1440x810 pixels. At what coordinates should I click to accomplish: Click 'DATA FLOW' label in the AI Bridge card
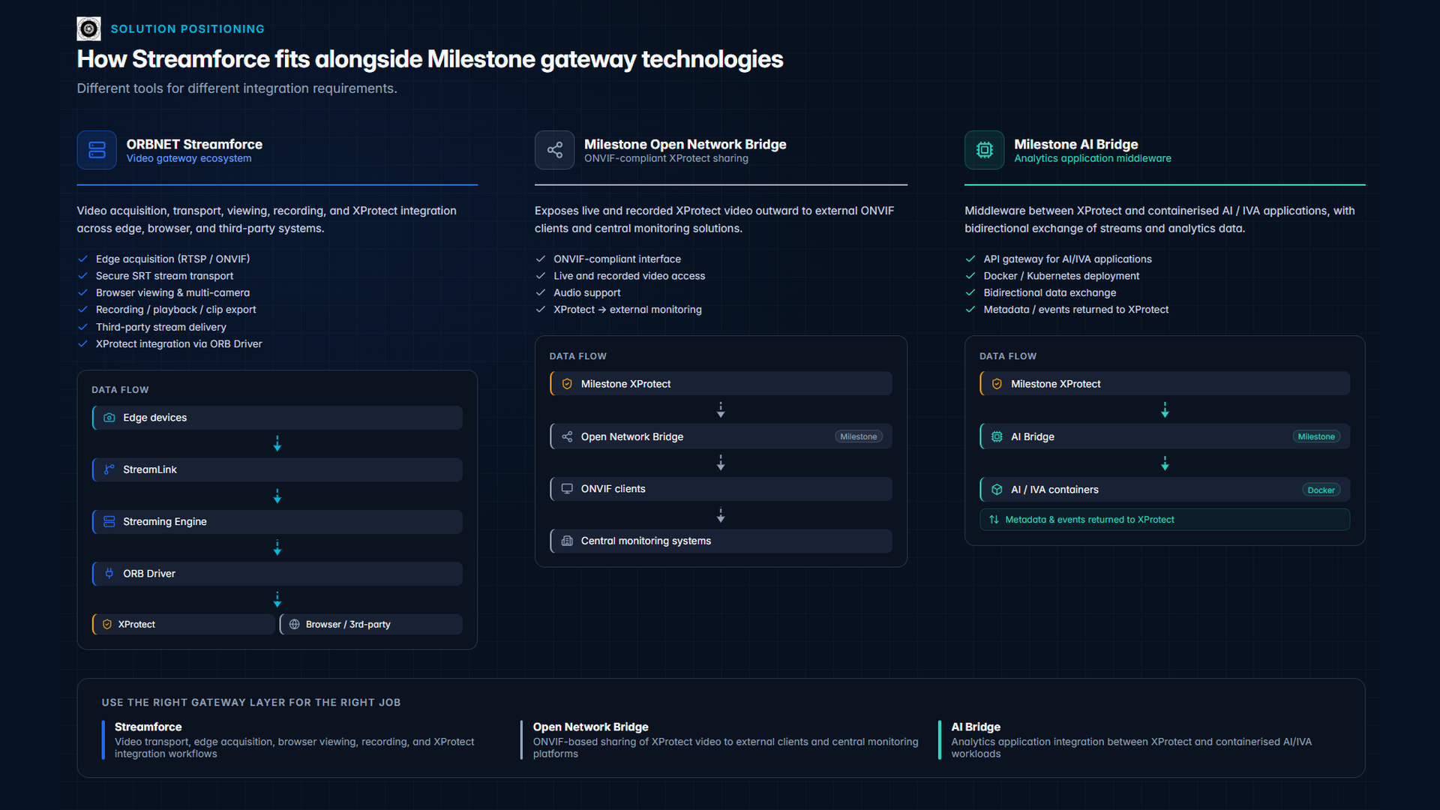coord(1007,356)
